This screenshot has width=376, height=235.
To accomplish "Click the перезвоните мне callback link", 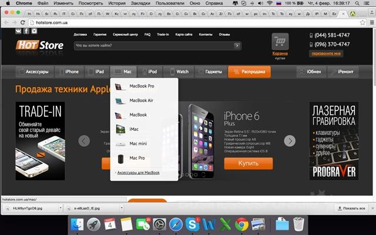I will [326, 53].
